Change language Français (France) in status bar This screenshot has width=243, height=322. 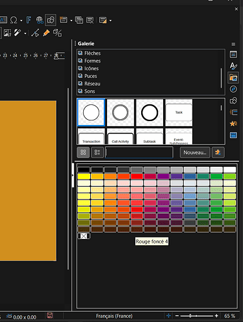[x=114, y=316]
